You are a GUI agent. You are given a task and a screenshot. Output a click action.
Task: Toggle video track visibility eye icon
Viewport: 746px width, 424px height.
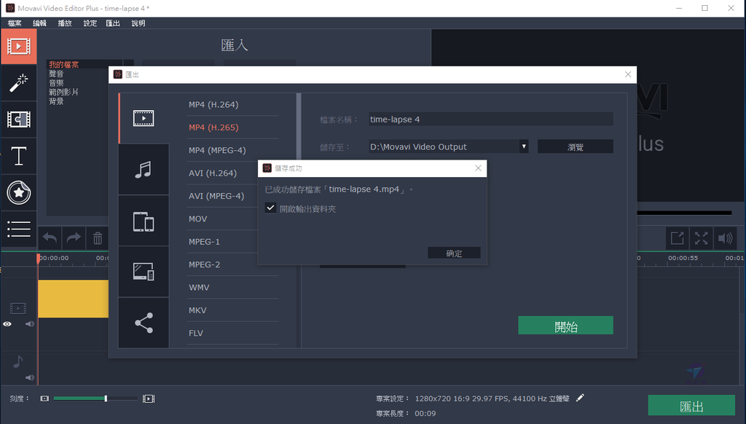7,324
